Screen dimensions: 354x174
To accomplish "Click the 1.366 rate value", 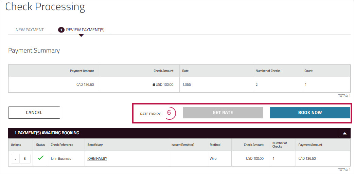I will coord(186,85).
